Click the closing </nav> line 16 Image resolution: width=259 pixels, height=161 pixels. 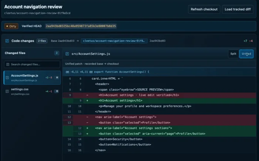pos(159,150)
